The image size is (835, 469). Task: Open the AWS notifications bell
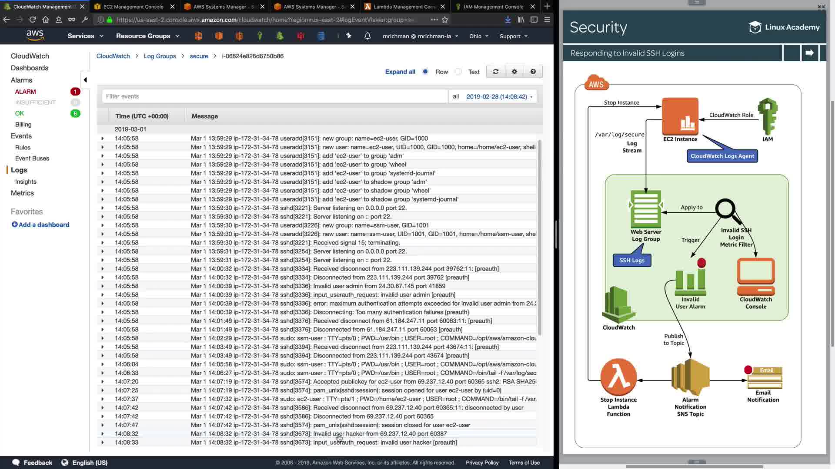[x=367, y=36]
